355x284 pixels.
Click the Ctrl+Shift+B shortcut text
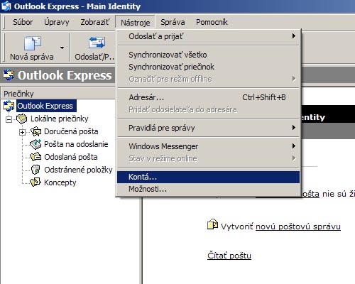(264, 97)
